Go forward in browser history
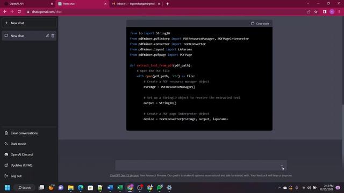 click(12, 12)
